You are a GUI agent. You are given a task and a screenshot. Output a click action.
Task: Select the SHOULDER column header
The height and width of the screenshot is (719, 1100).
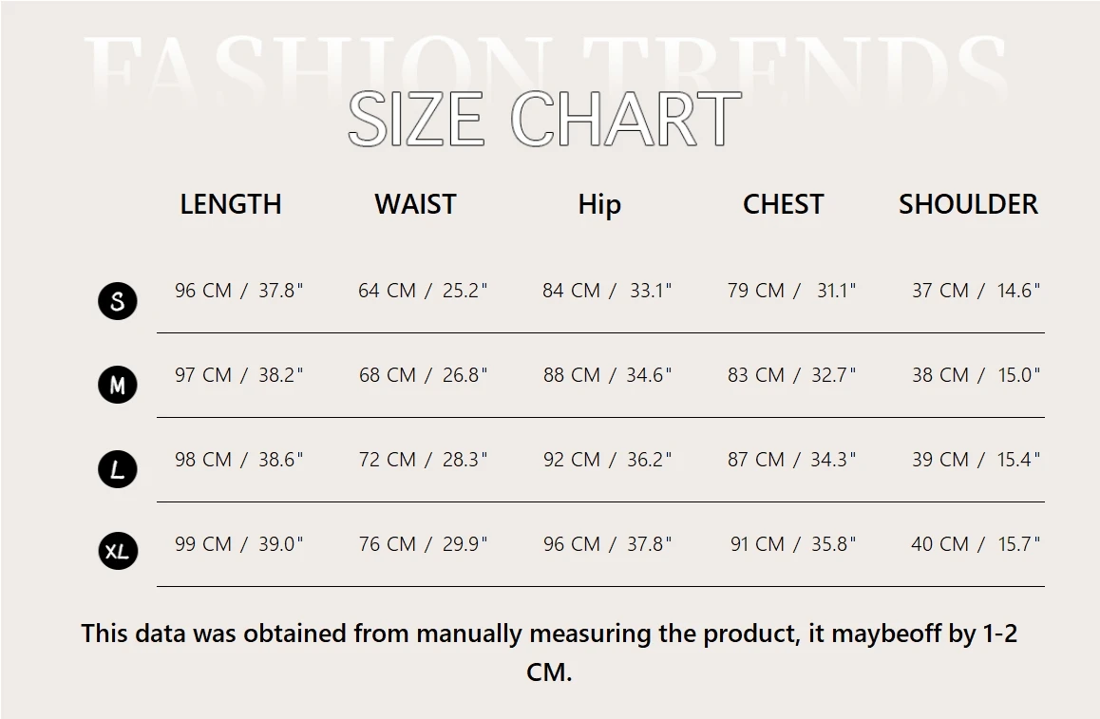[968, 204]
